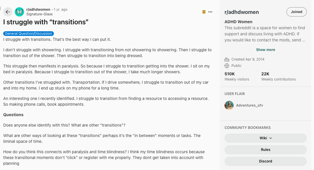Click the gold archived post icon
The image size is (314, 170).
point(204,12)
